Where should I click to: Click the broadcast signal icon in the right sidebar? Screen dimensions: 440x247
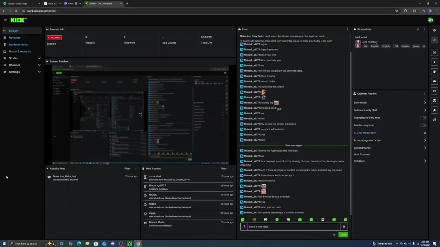coord(434,91)
